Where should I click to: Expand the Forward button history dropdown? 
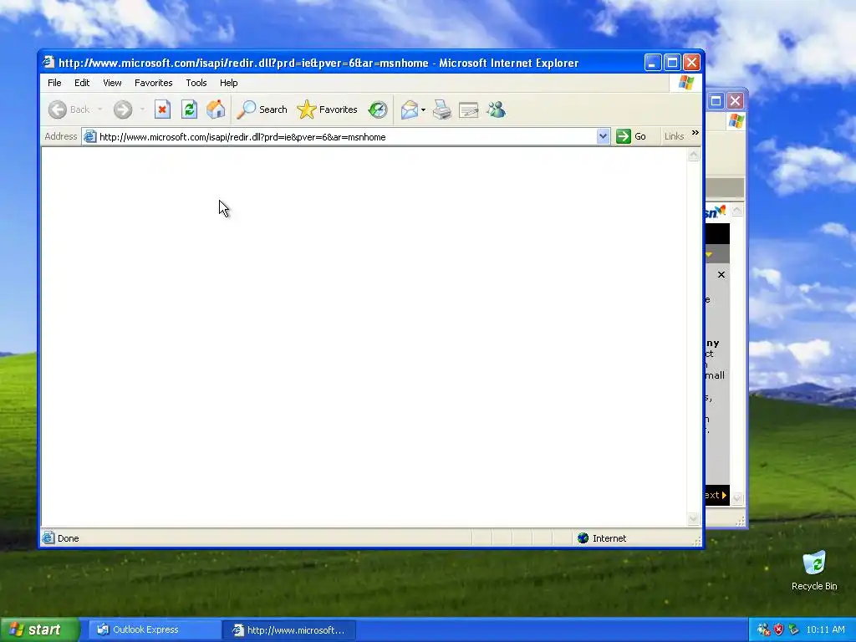click(142, 110)
